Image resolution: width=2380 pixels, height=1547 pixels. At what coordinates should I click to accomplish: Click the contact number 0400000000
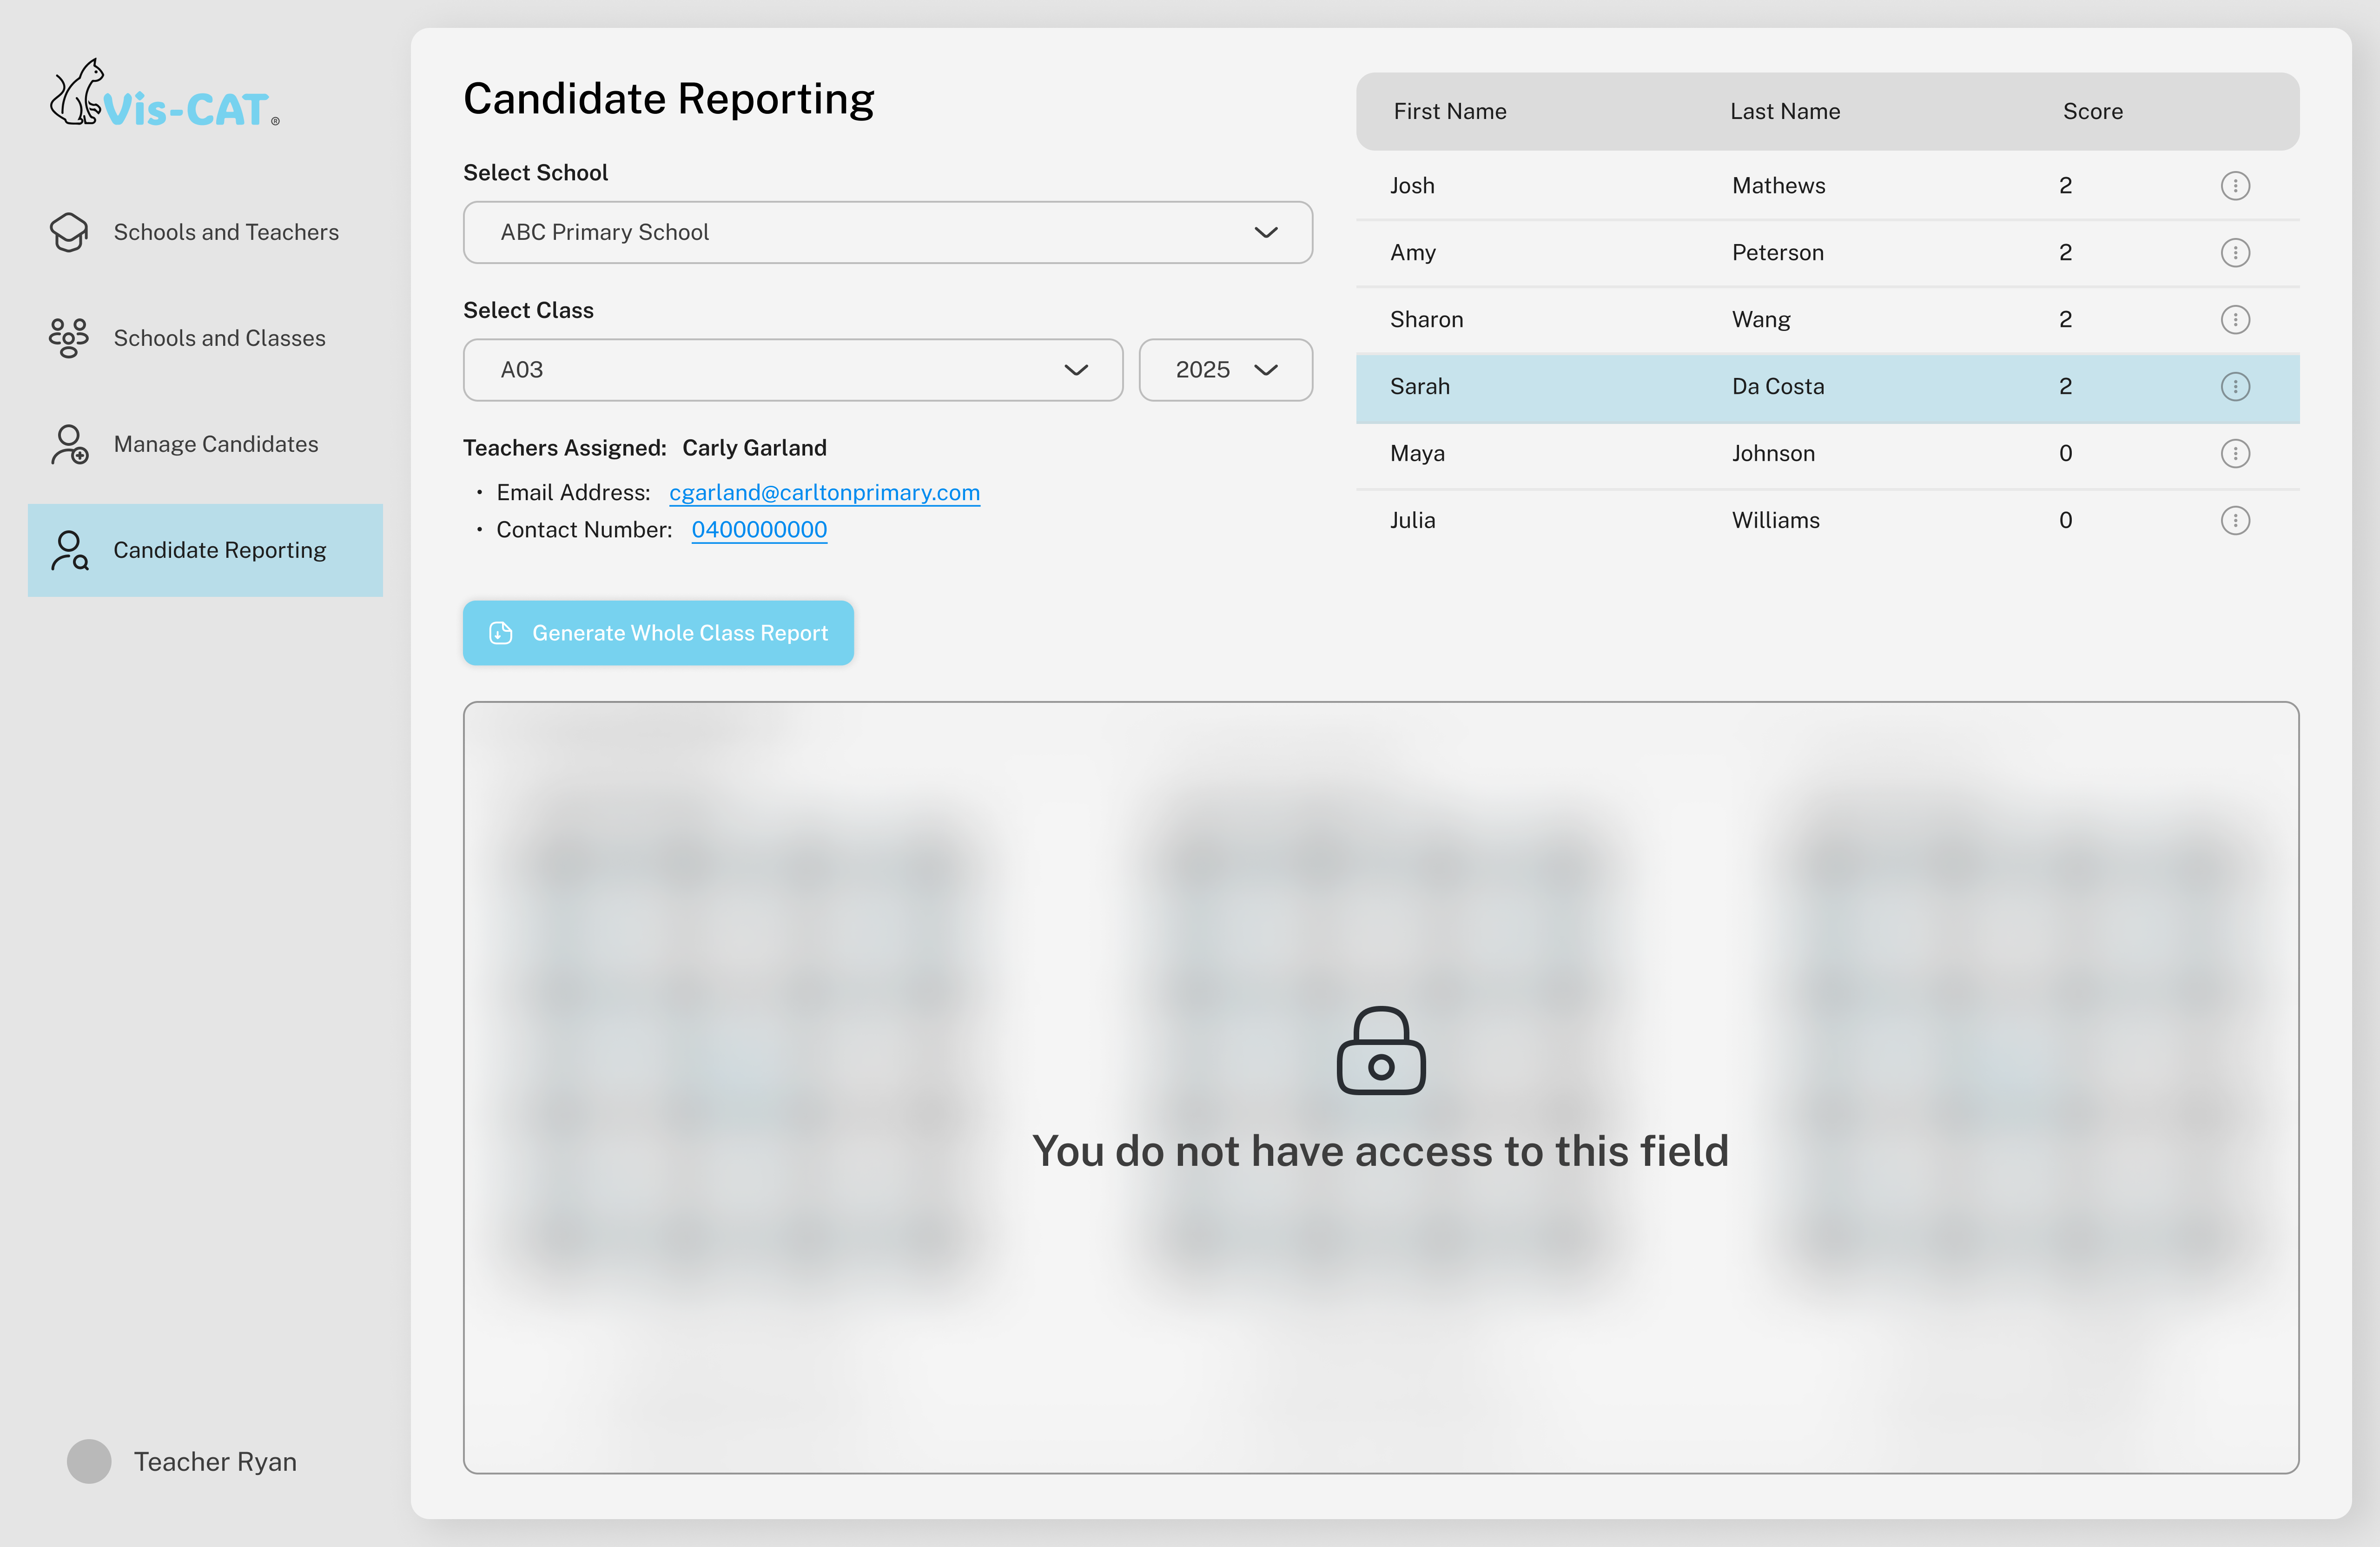(x=759, y=529)
